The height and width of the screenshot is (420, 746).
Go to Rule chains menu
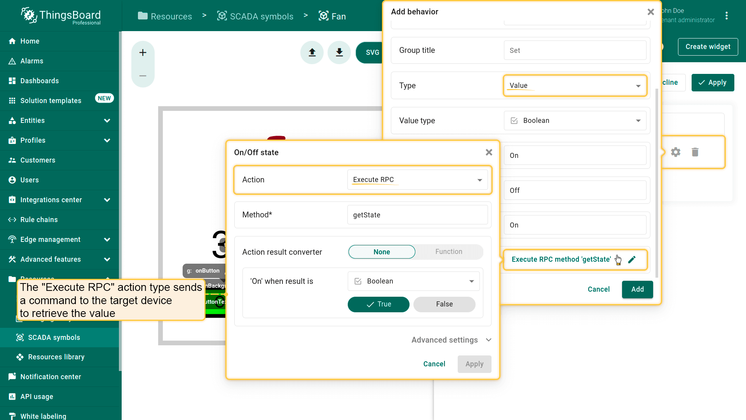click(39, 220)
